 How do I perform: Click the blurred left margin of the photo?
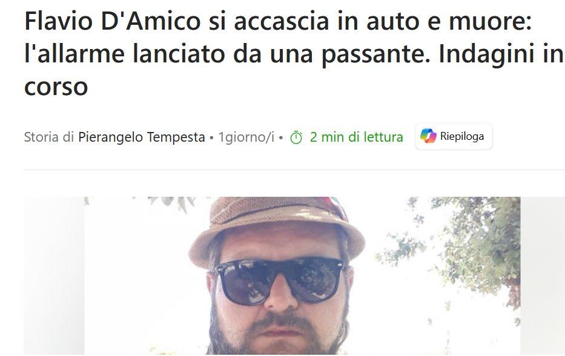[54, 275]
